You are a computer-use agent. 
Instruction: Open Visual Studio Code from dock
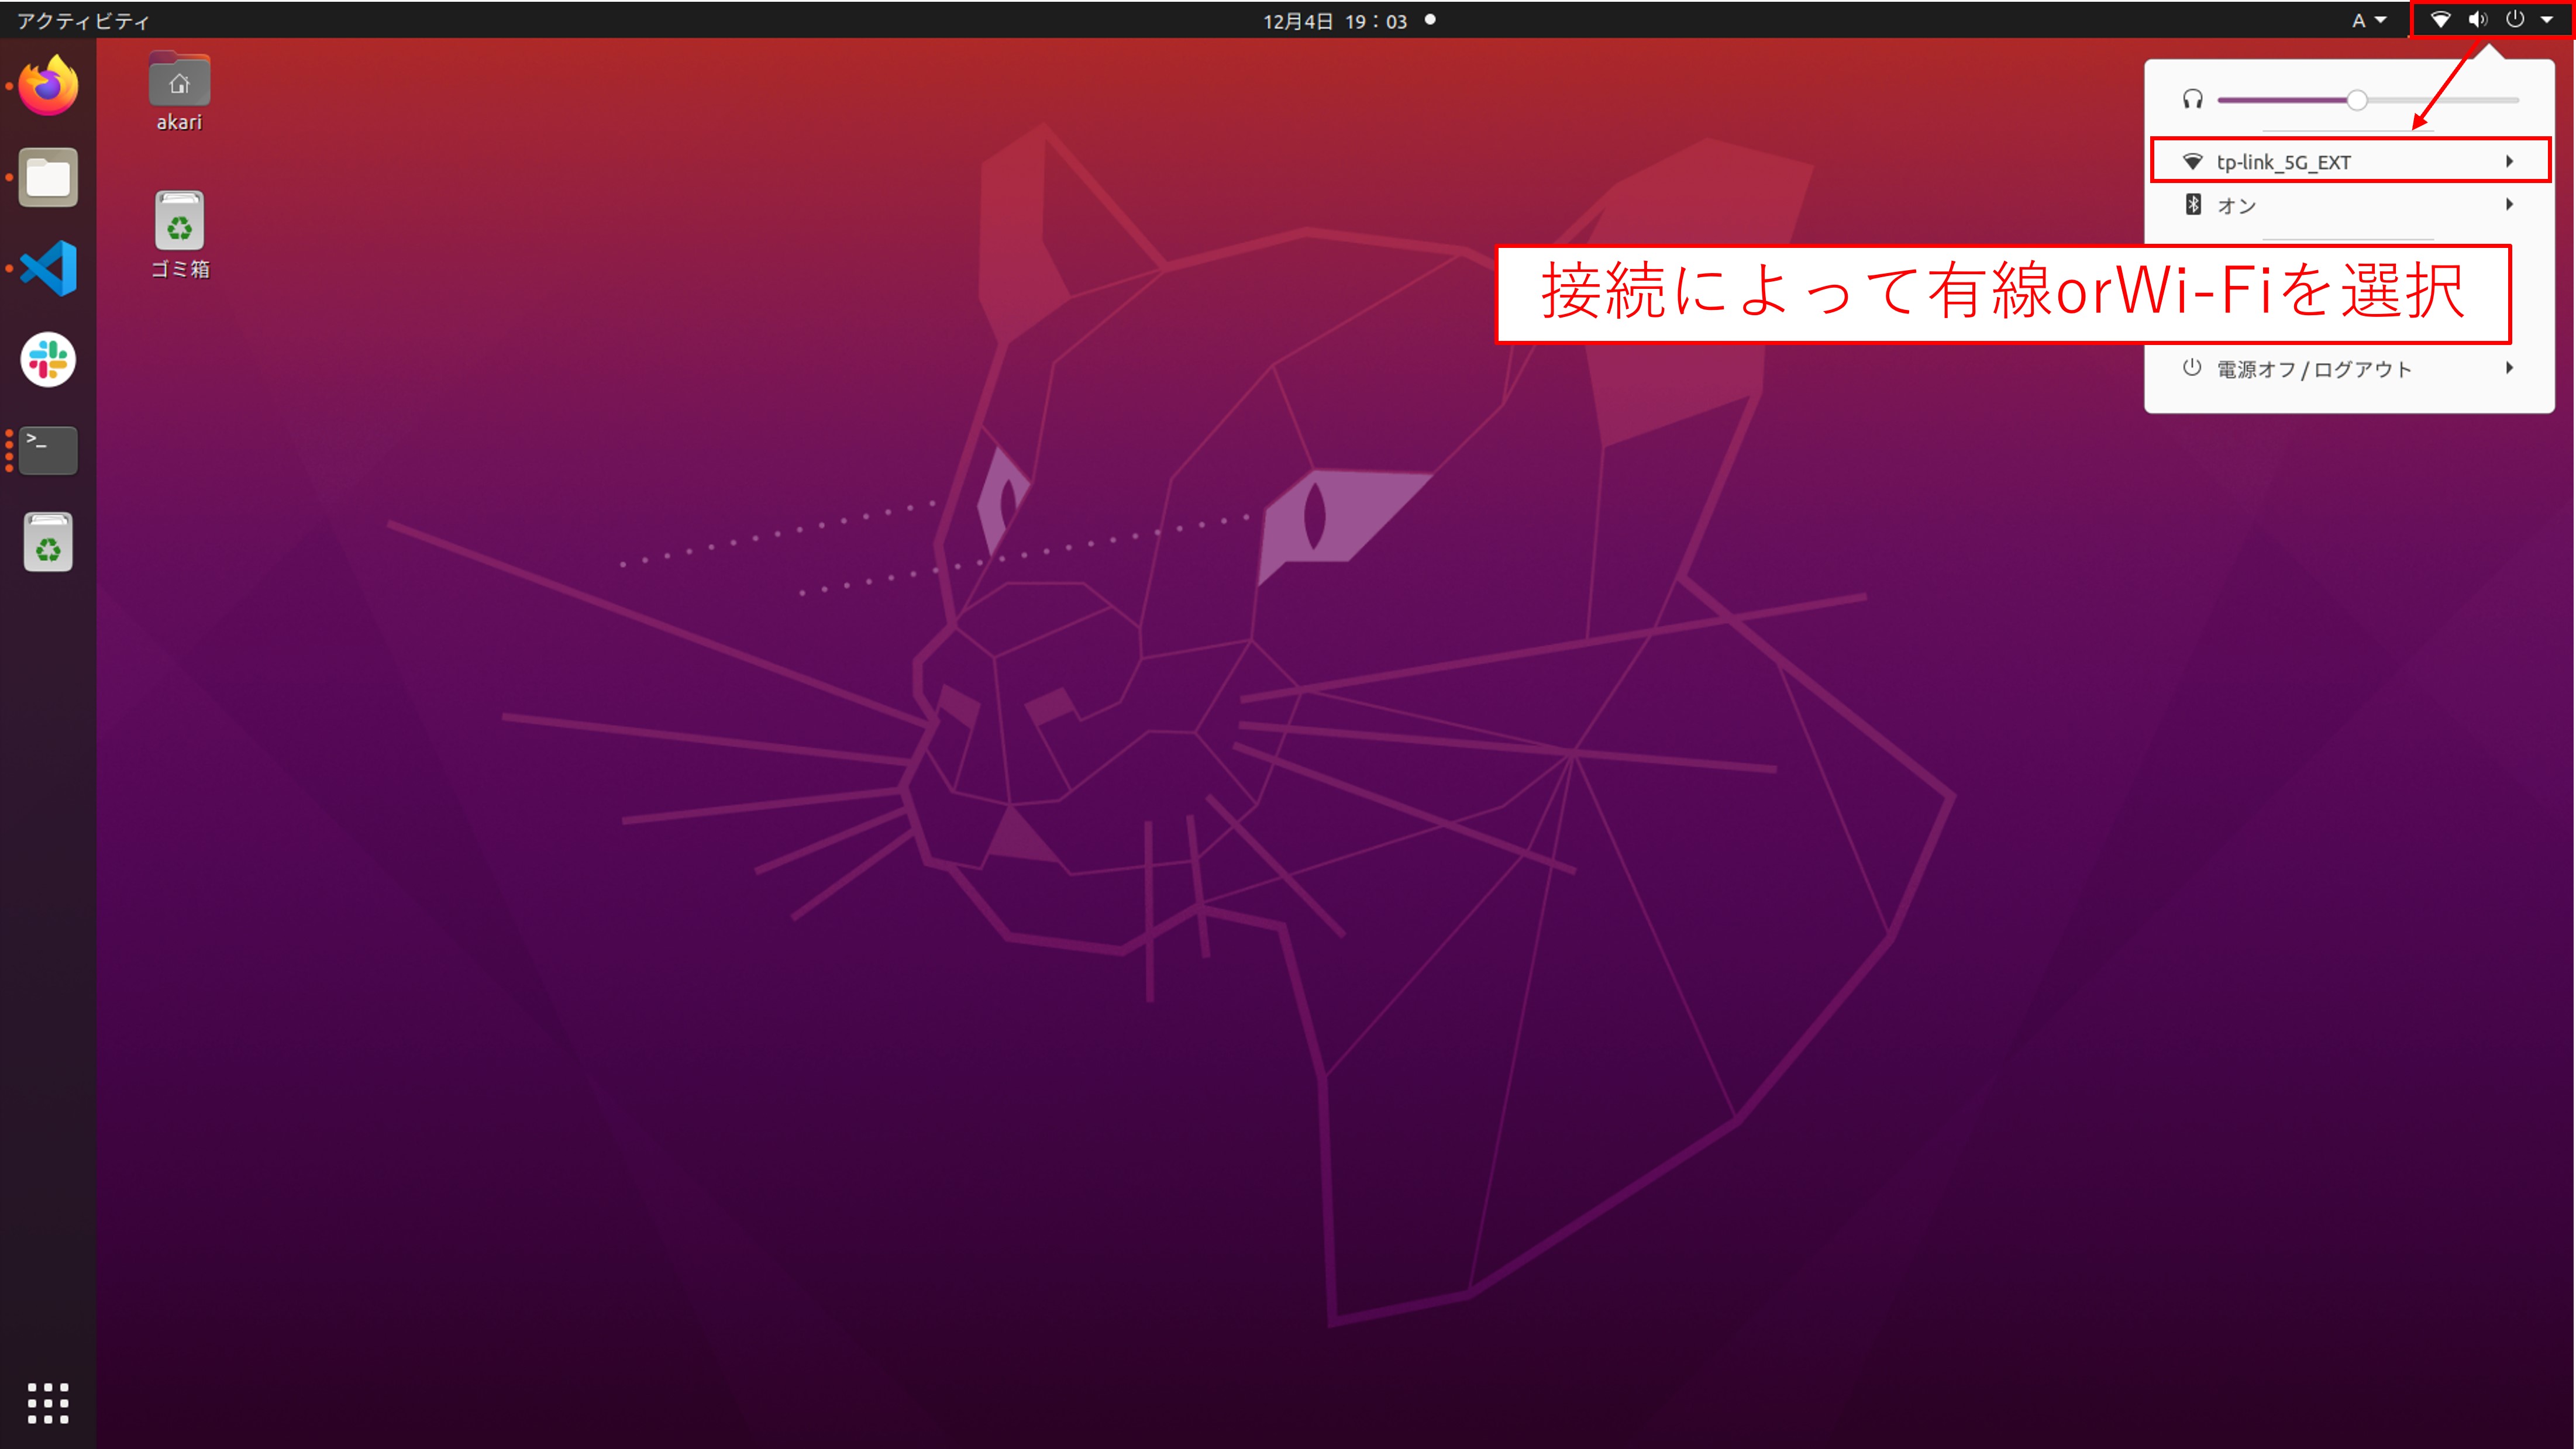48,268
